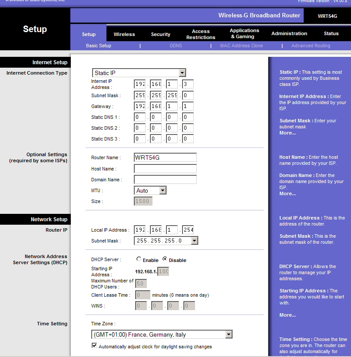Viewport: 351px width, 357px height.
Task: Click the Host Name field
Action: (166, 169)
